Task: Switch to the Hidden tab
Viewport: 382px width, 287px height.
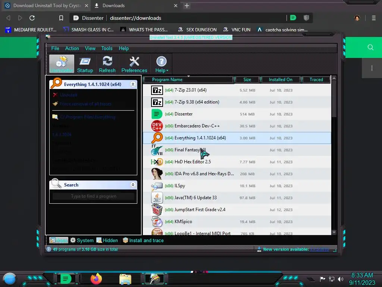Action: [x=107, y=240]
